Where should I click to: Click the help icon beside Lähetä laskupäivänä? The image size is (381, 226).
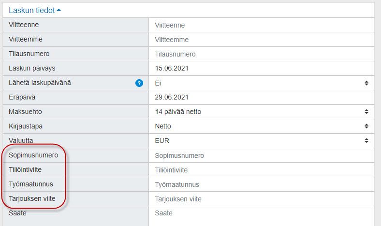139,83
